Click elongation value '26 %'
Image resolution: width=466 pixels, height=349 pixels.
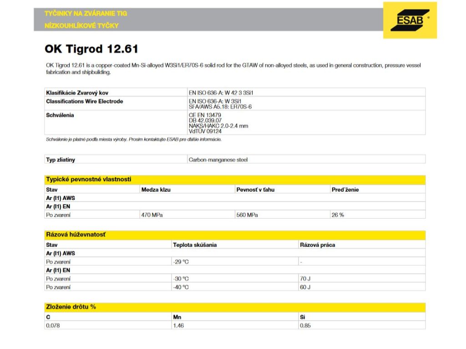pyautogui.click(x=338, y=215)
